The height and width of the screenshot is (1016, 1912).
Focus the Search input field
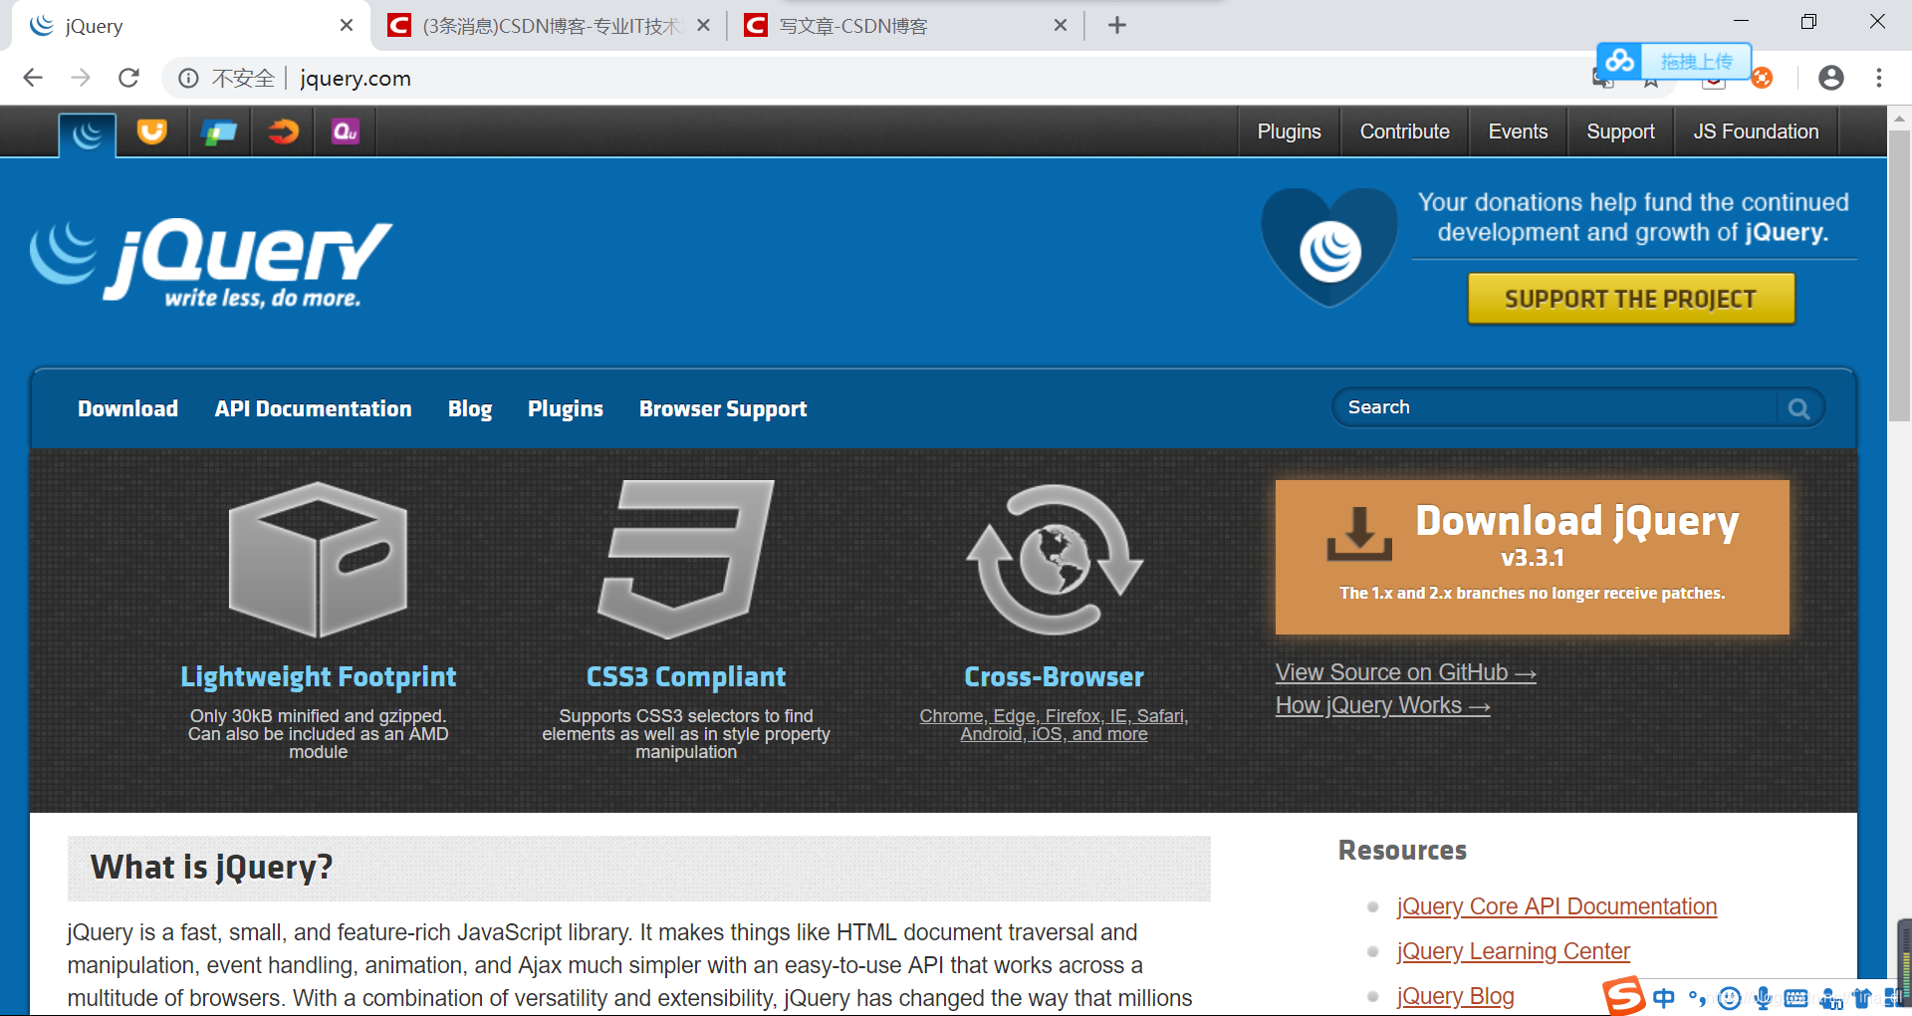[x=1556, y=407]
